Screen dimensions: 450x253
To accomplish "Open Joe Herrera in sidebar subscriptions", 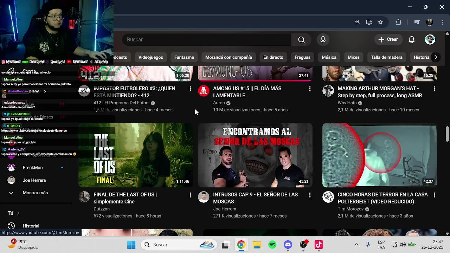I will tap(34, 180).
